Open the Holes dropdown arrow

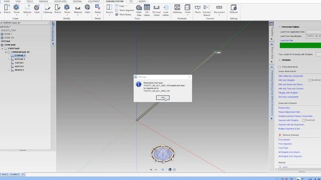click(188, 15)
